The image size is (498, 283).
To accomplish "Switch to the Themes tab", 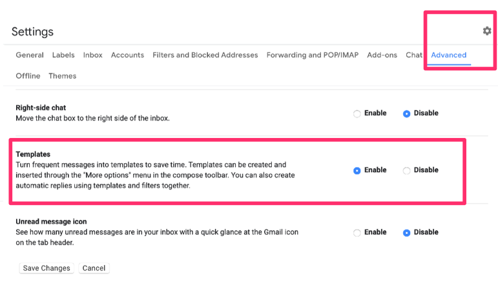I will pyautogui.click(x=62, y=75).
